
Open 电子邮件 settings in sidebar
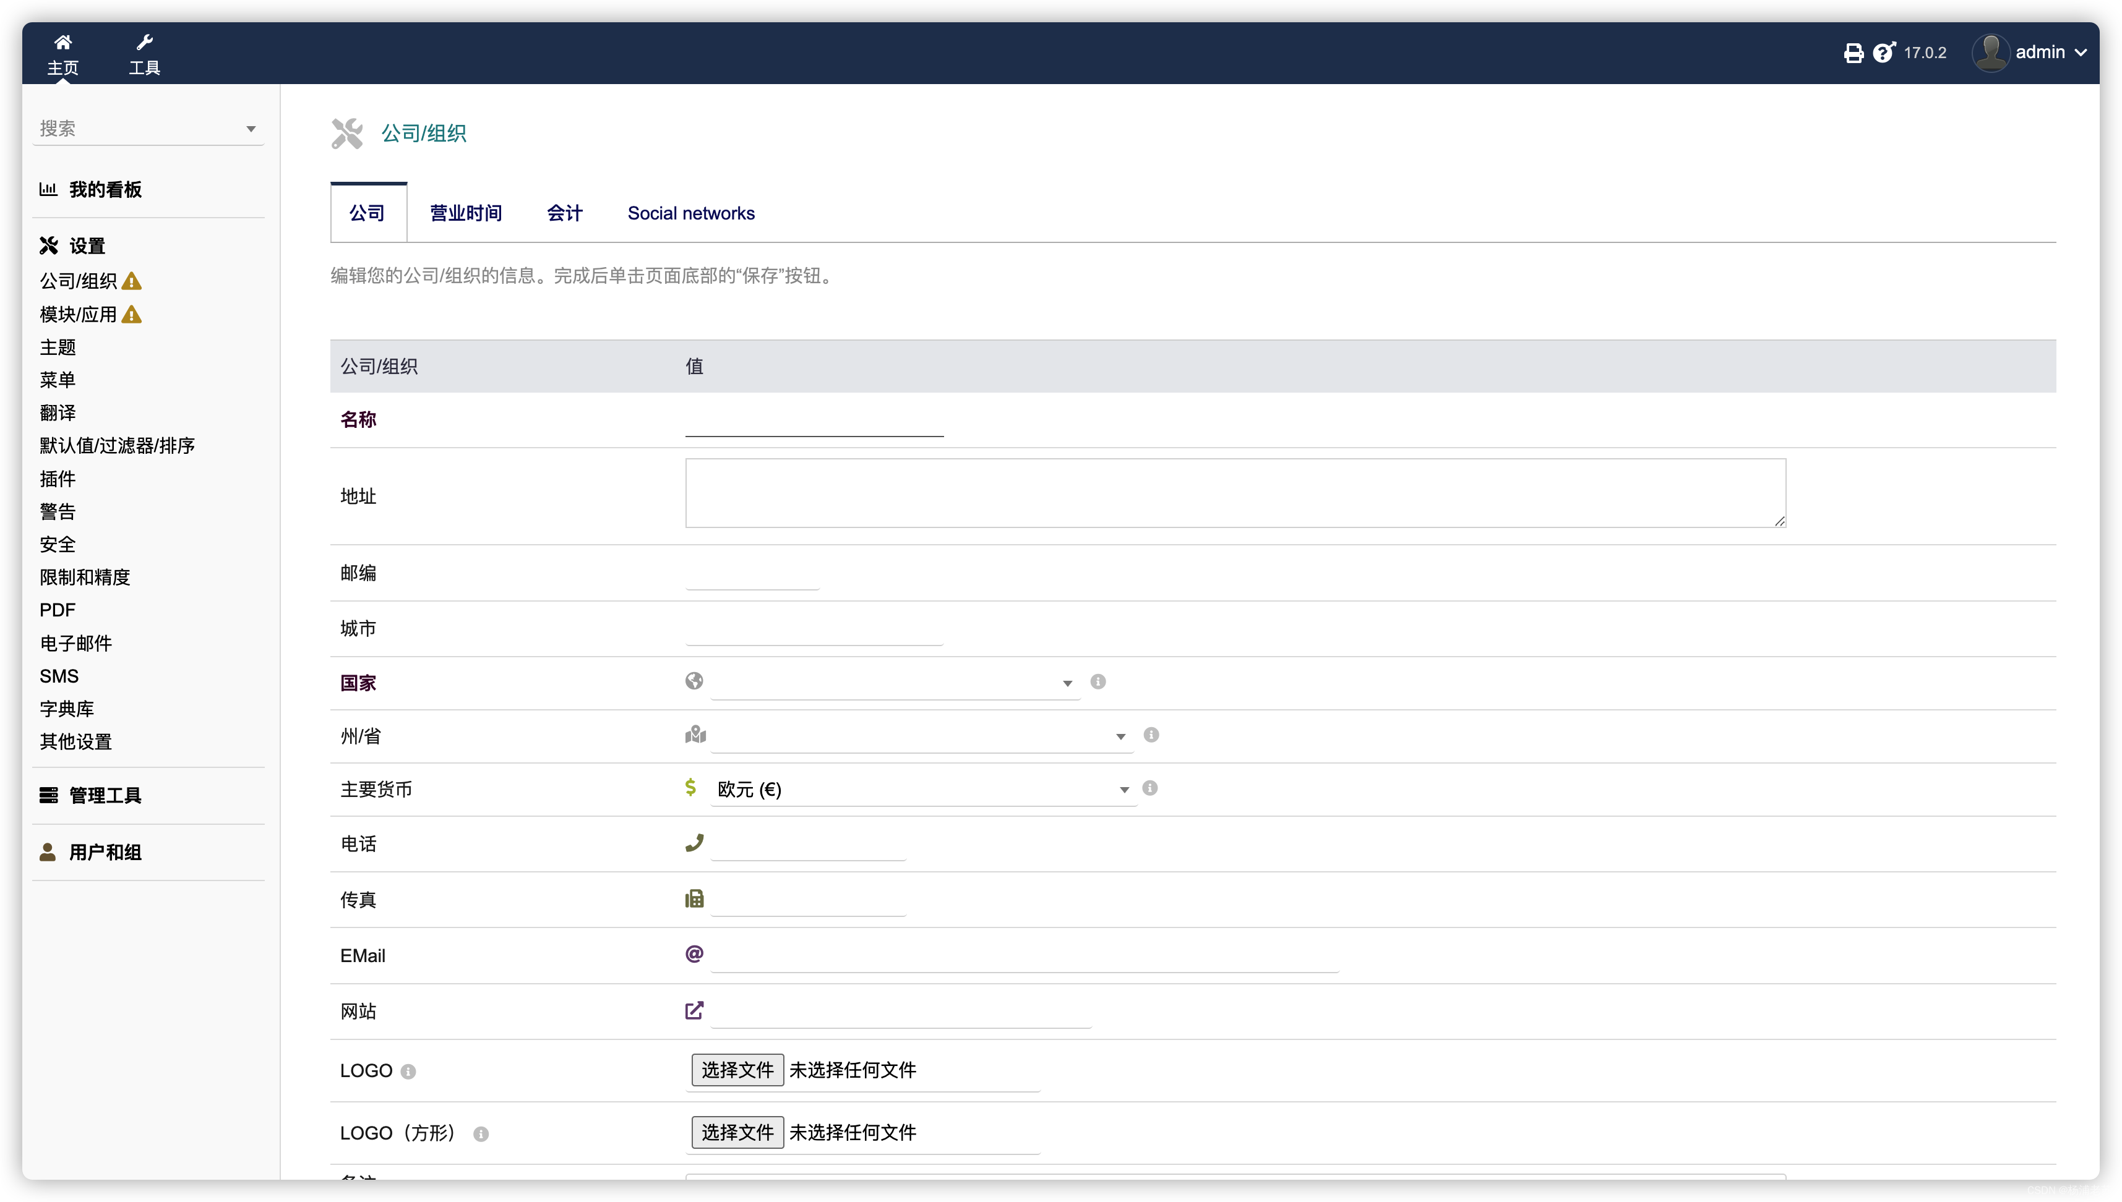76,643
